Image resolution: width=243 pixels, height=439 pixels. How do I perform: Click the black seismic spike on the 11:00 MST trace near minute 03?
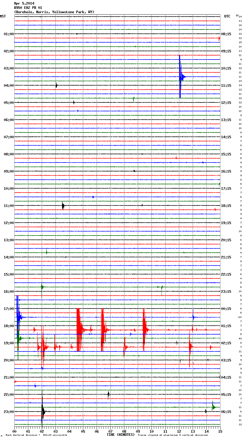(63, 205)
